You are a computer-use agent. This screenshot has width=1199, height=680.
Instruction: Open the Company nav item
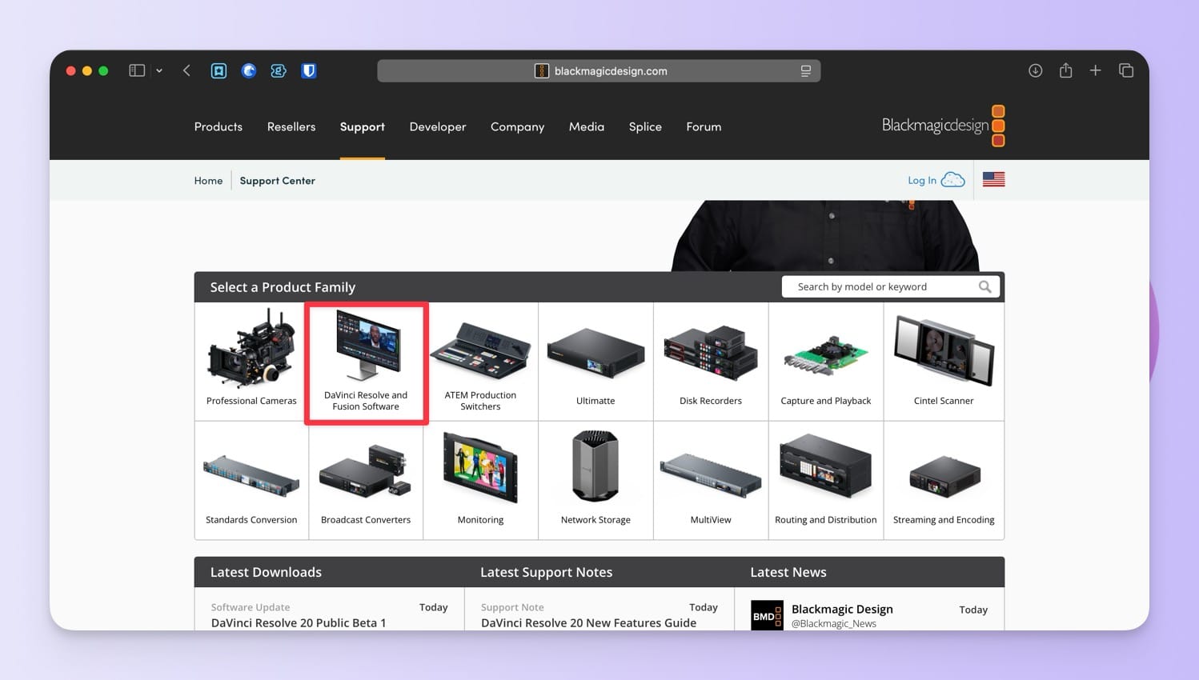517,126
